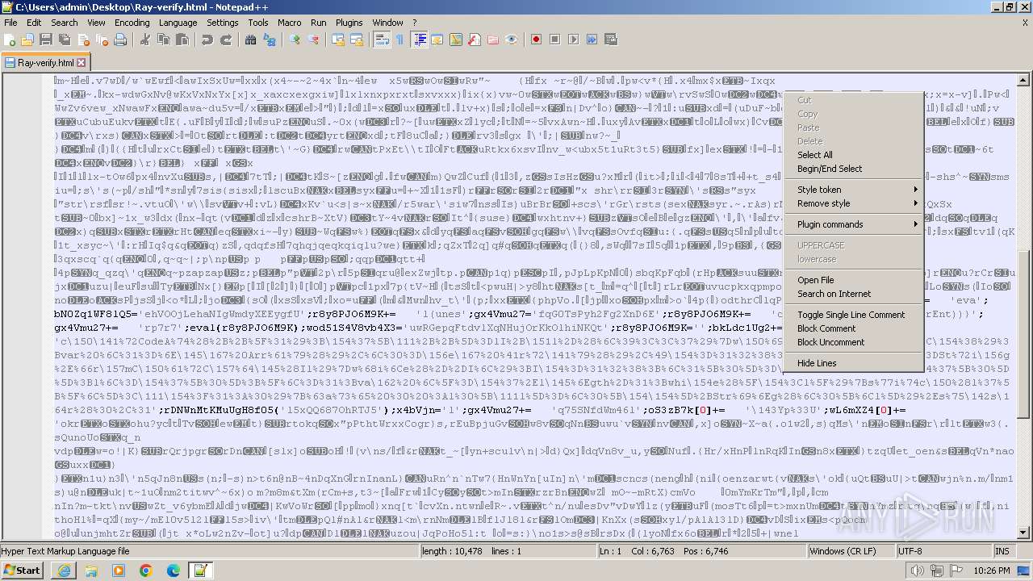Click the Open file toolbar icon
This screenshot has width=1033, height=581.
[x=28, y=40]
